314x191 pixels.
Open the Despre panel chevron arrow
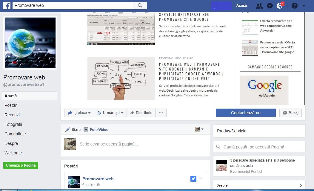coord(301,185)
